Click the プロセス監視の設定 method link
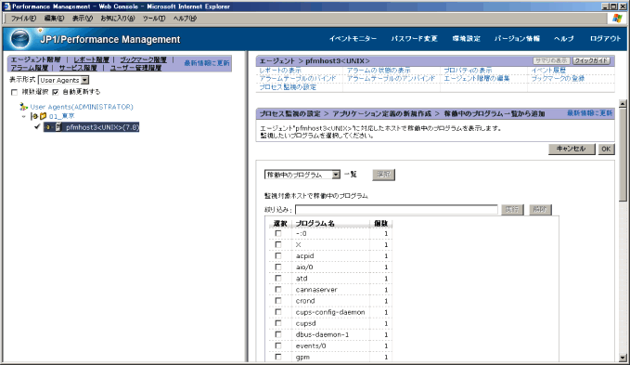This screenshot has width=630, height=365. pos(288,86)
